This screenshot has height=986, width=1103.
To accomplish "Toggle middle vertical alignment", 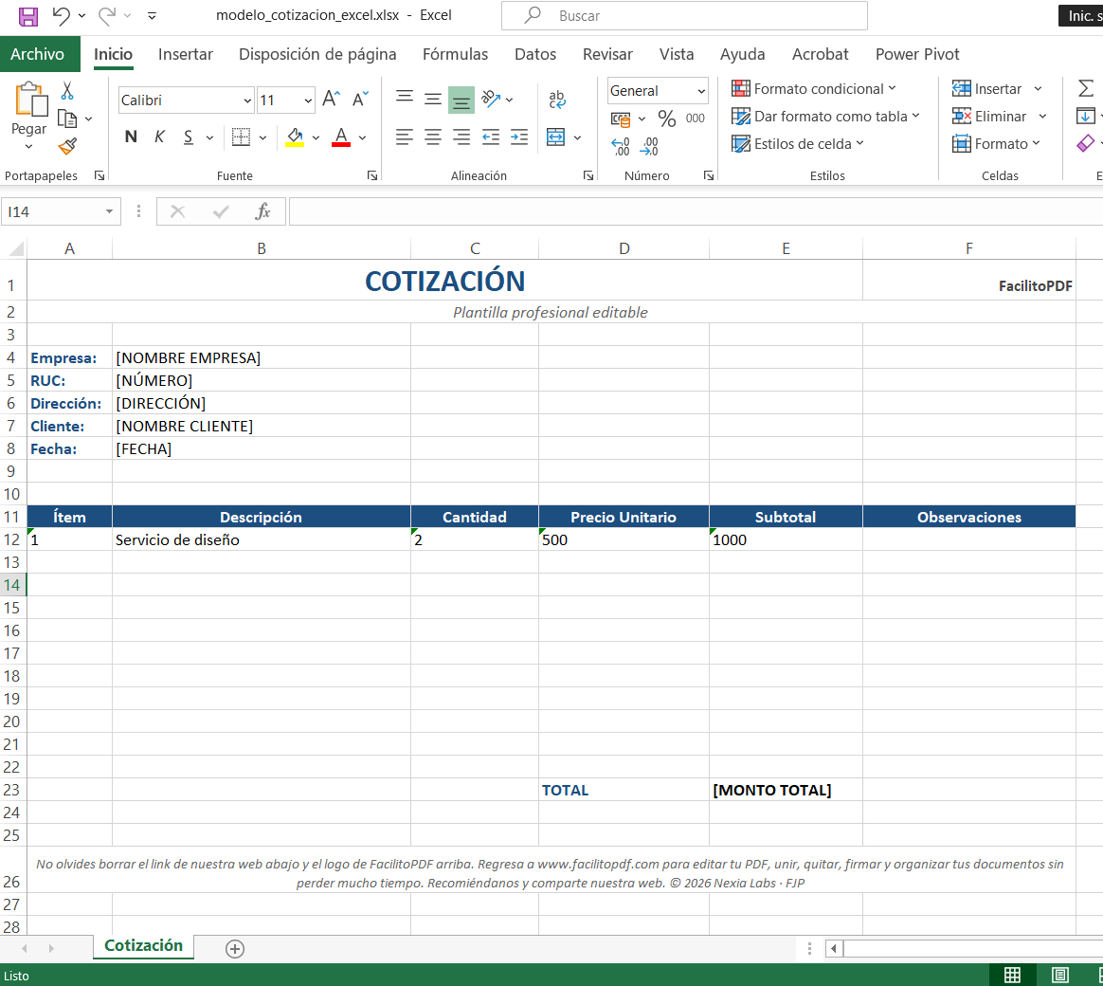I will (433, 100).
